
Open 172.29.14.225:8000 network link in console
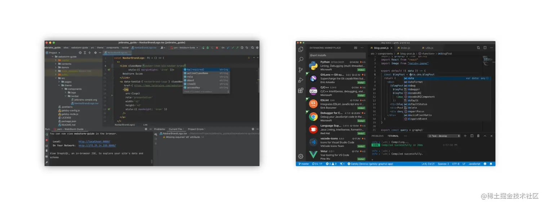tap(97, 145)
